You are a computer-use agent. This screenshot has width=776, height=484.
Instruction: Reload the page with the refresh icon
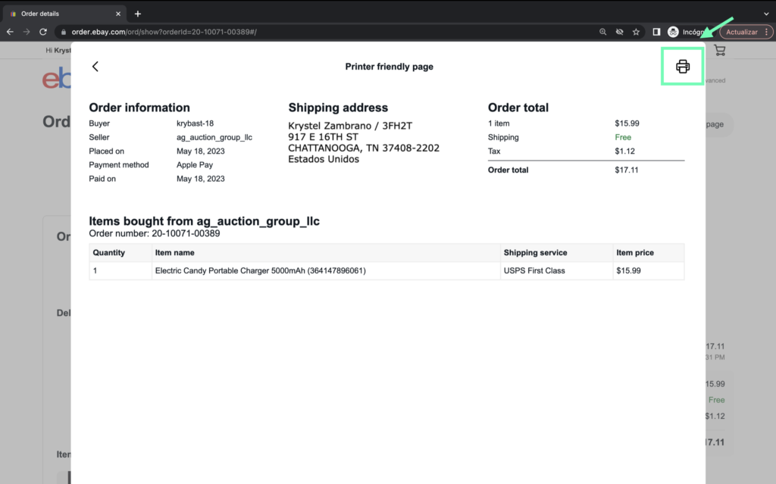point(43,32)
